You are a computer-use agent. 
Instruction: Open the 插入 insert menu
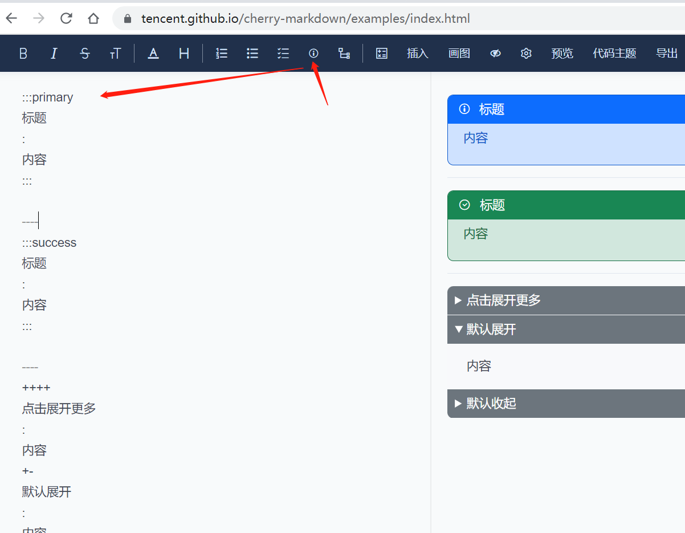coord(417,53)
